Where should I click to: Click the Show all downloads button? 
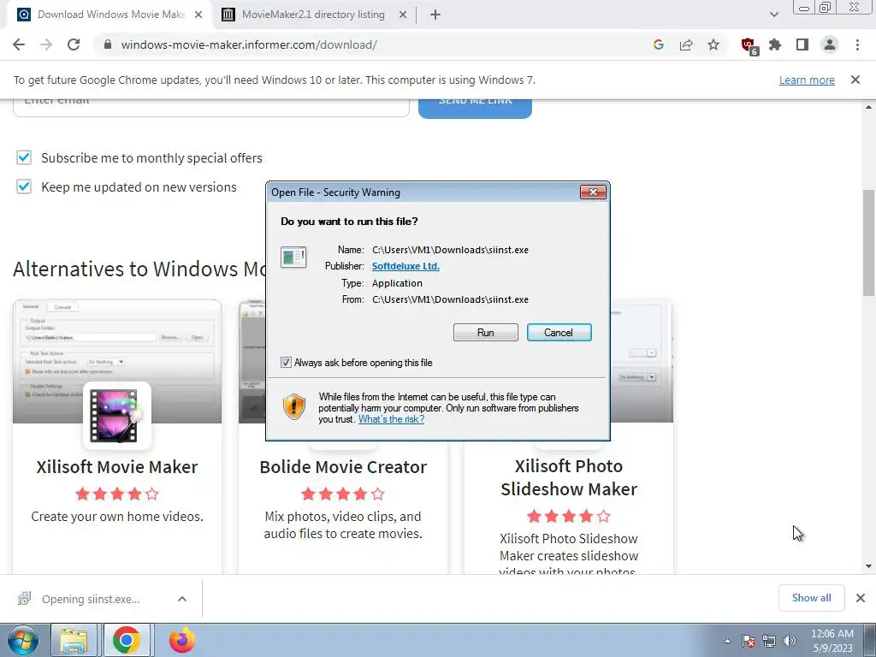pyautogui.click(x=811, y=598)
